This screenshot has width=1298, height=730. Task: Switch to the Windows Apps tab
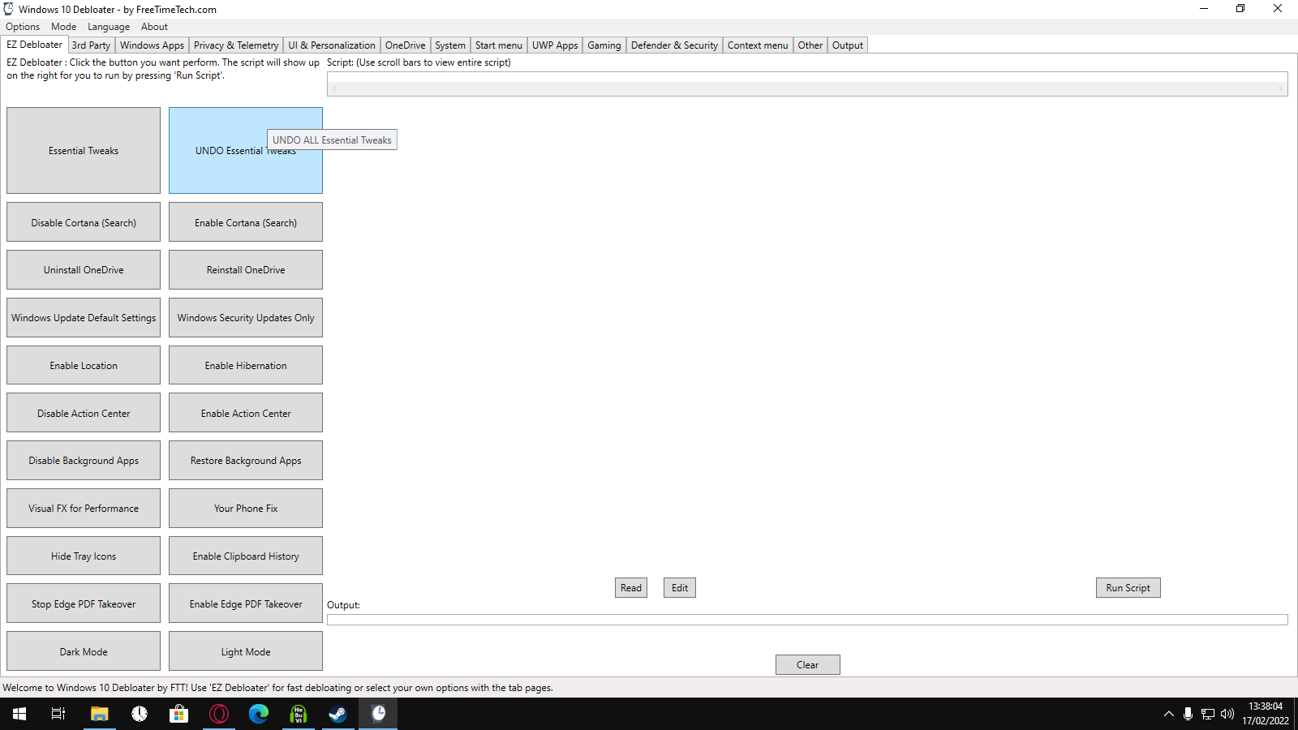point(152,45)
